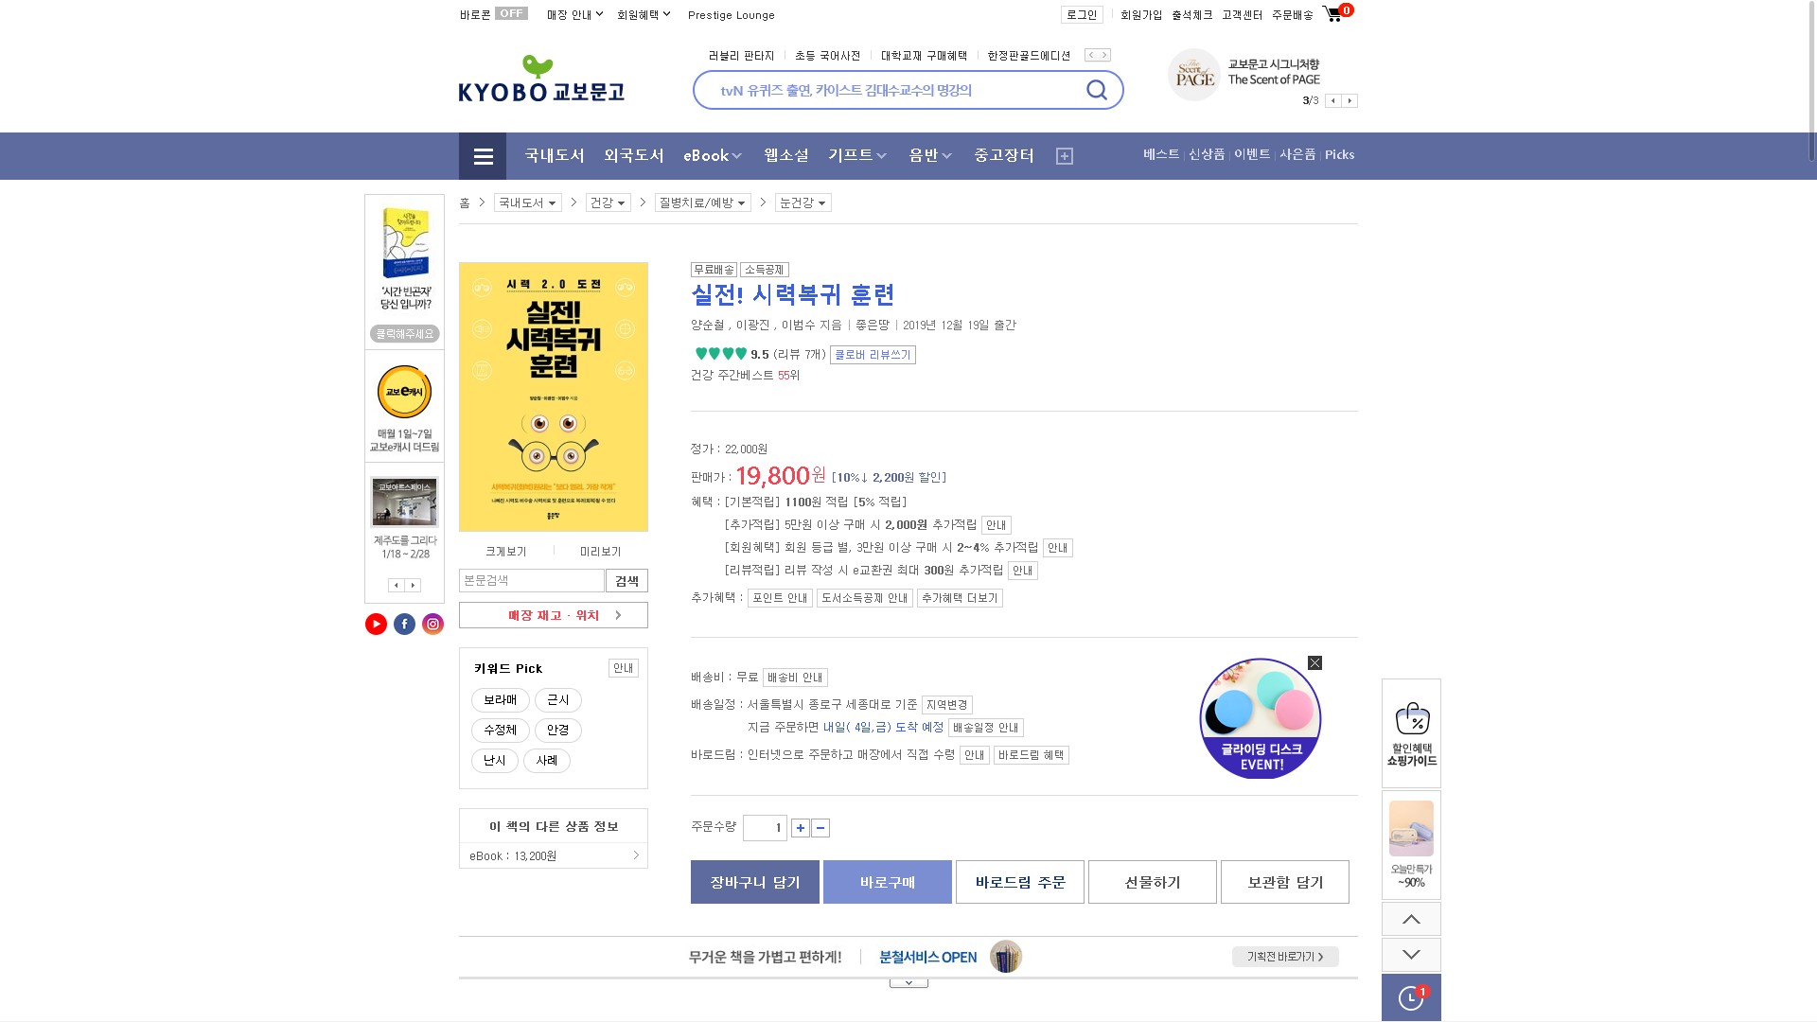Image resolution: width=1817 pixels, height=1022 pixels.
Task: Click the page-down arrow on right sidebar
Action: pyautogui.click(x=1411, y=955)
